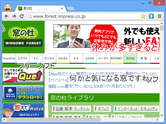Click the smiley face profile icon
166x124 pixels.
8,8
